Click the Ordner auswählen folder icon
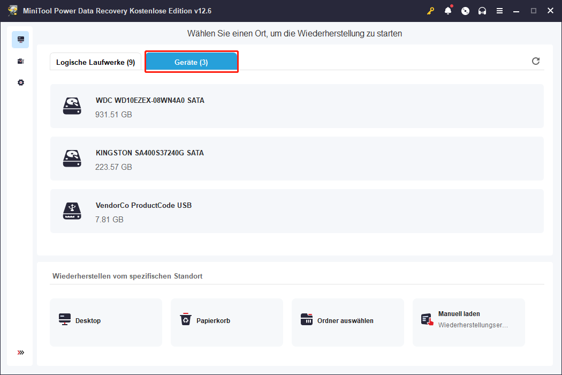Viewport: 562px width, 375px height. coord(307,319)
